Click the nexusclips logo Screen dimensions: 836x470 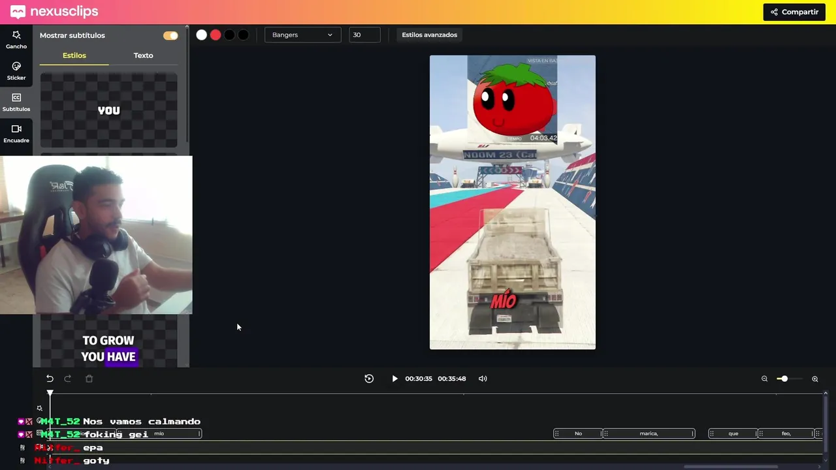(54, 12)
